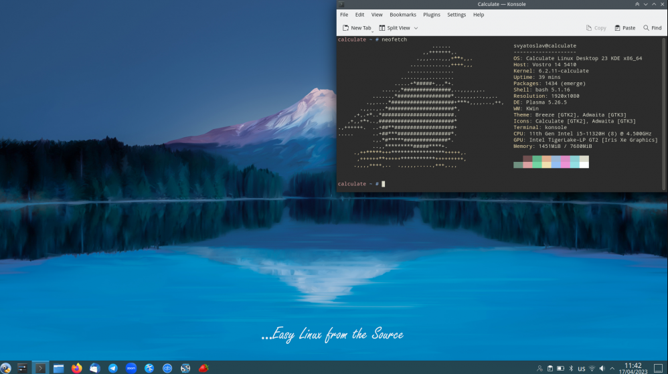This screenshot has width=668, height=374.
Task: Click the Konsole vertical scrollbar
Action: point(664,113)
